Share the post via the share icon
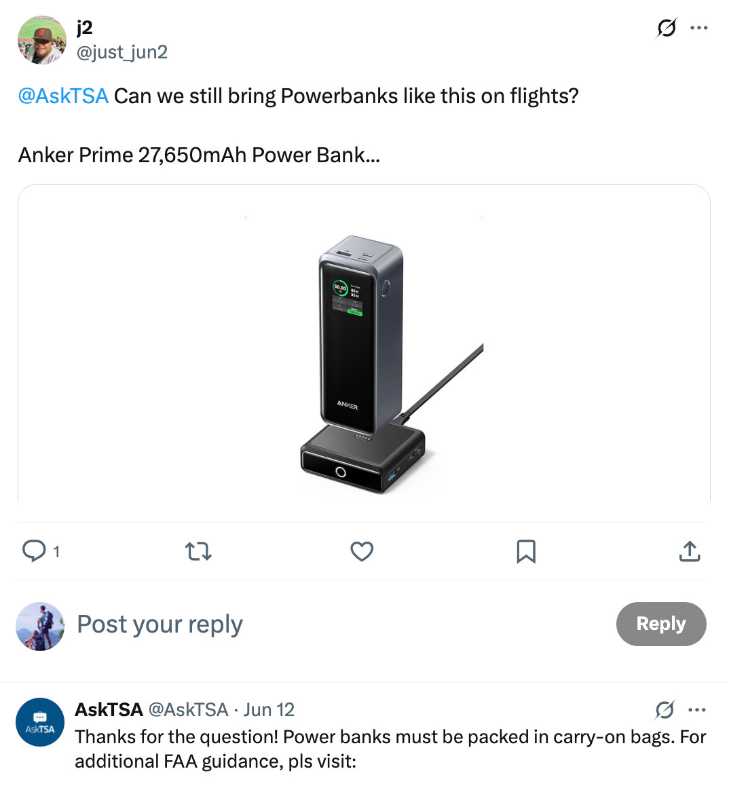This screenshot has height=788, width=729. pos(690,552)
